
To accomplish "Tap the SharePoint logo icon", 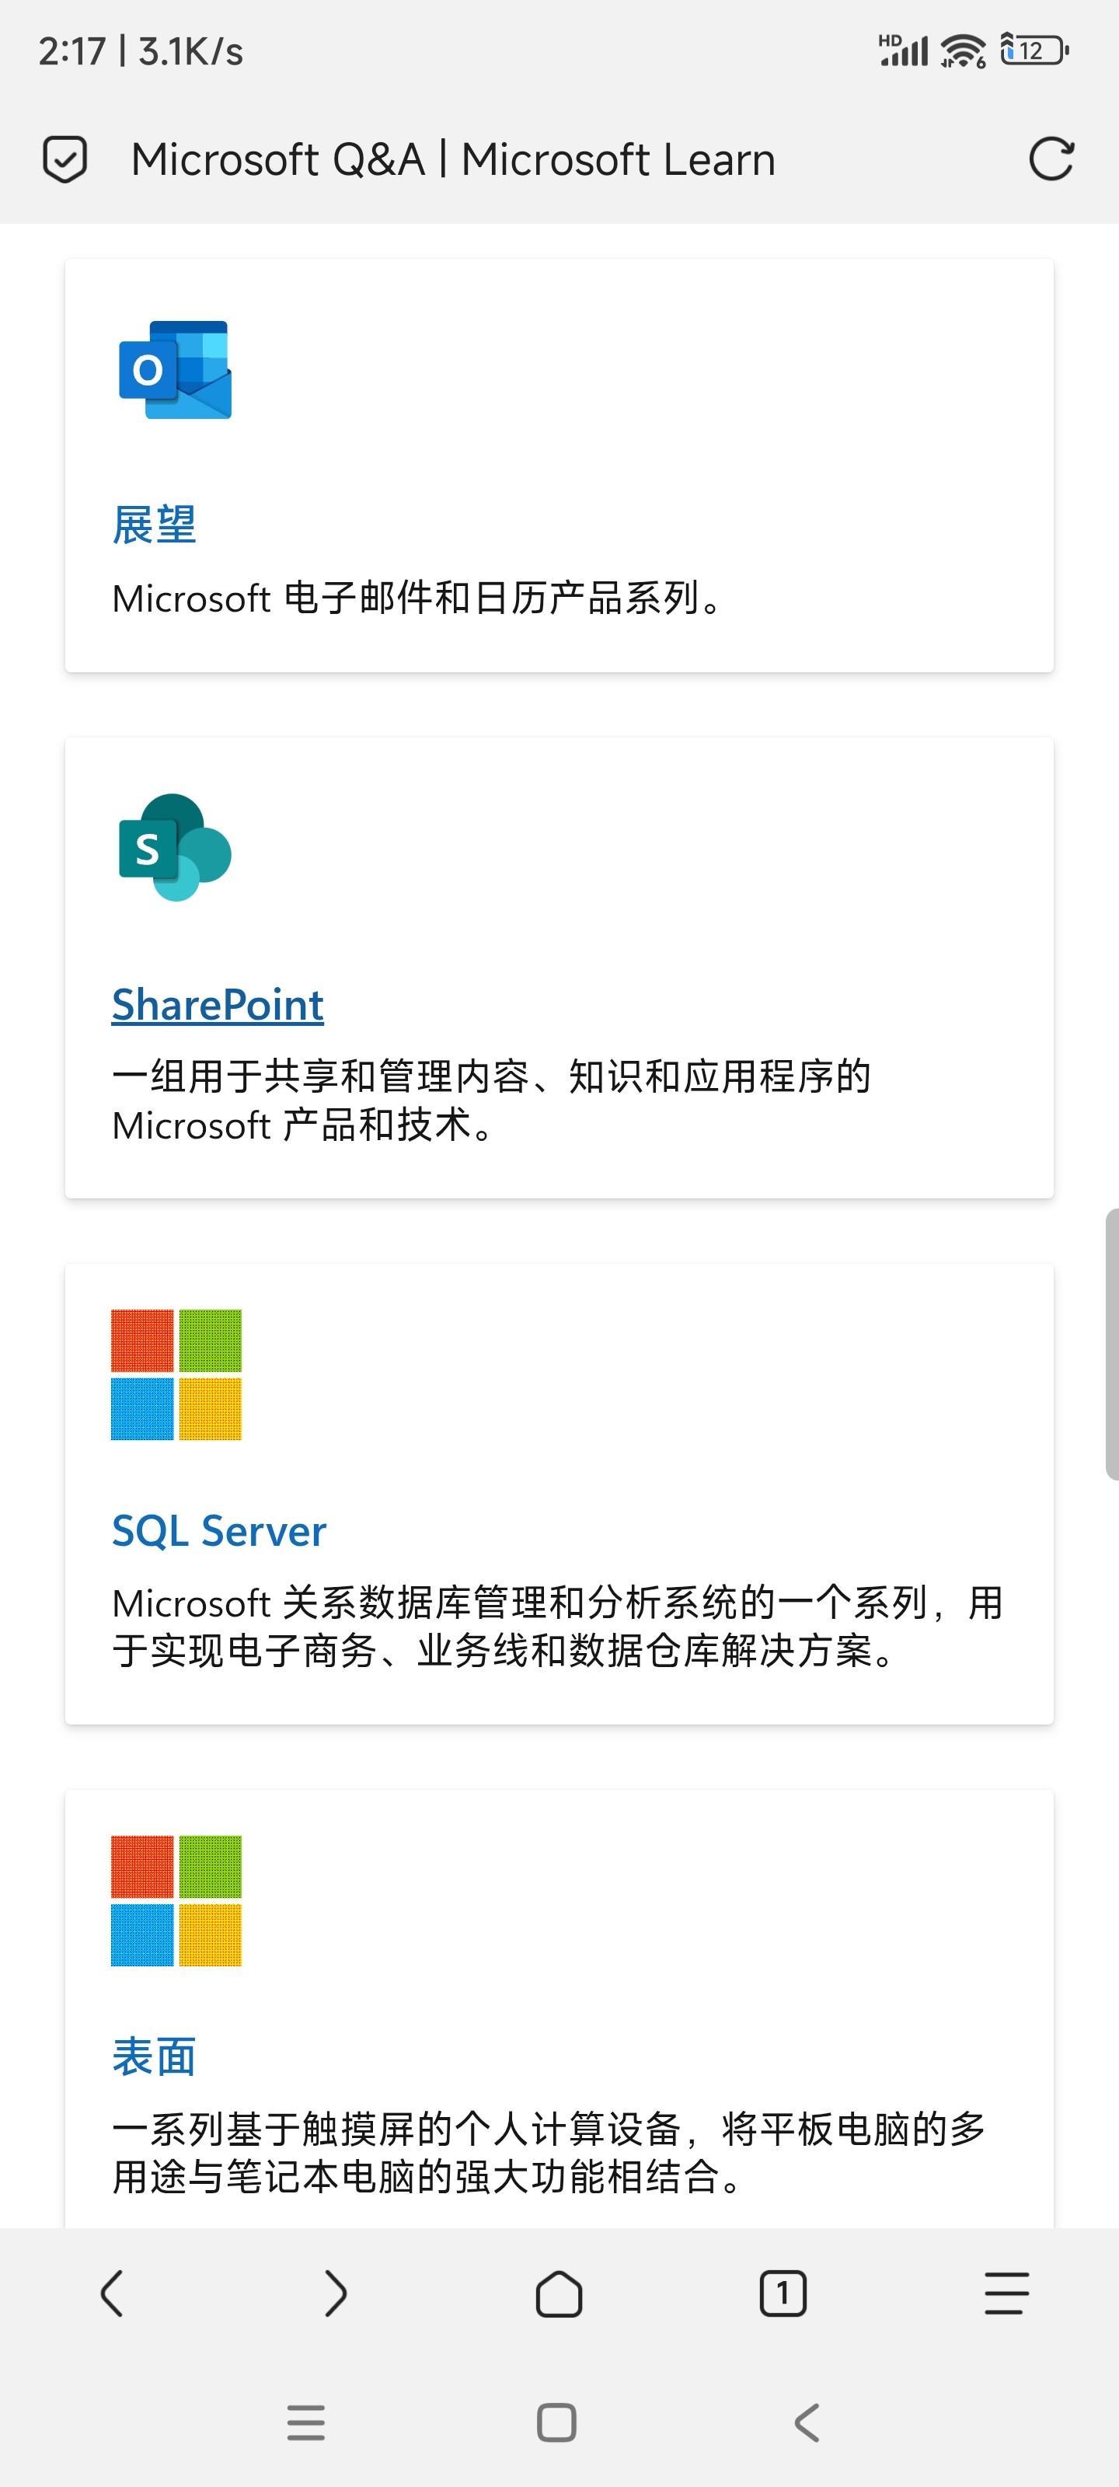I will click(x=175, y=848).
